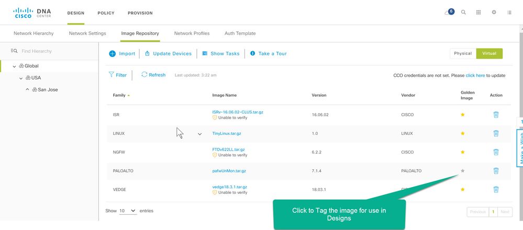Open the Filter control

tap(118, 75)
